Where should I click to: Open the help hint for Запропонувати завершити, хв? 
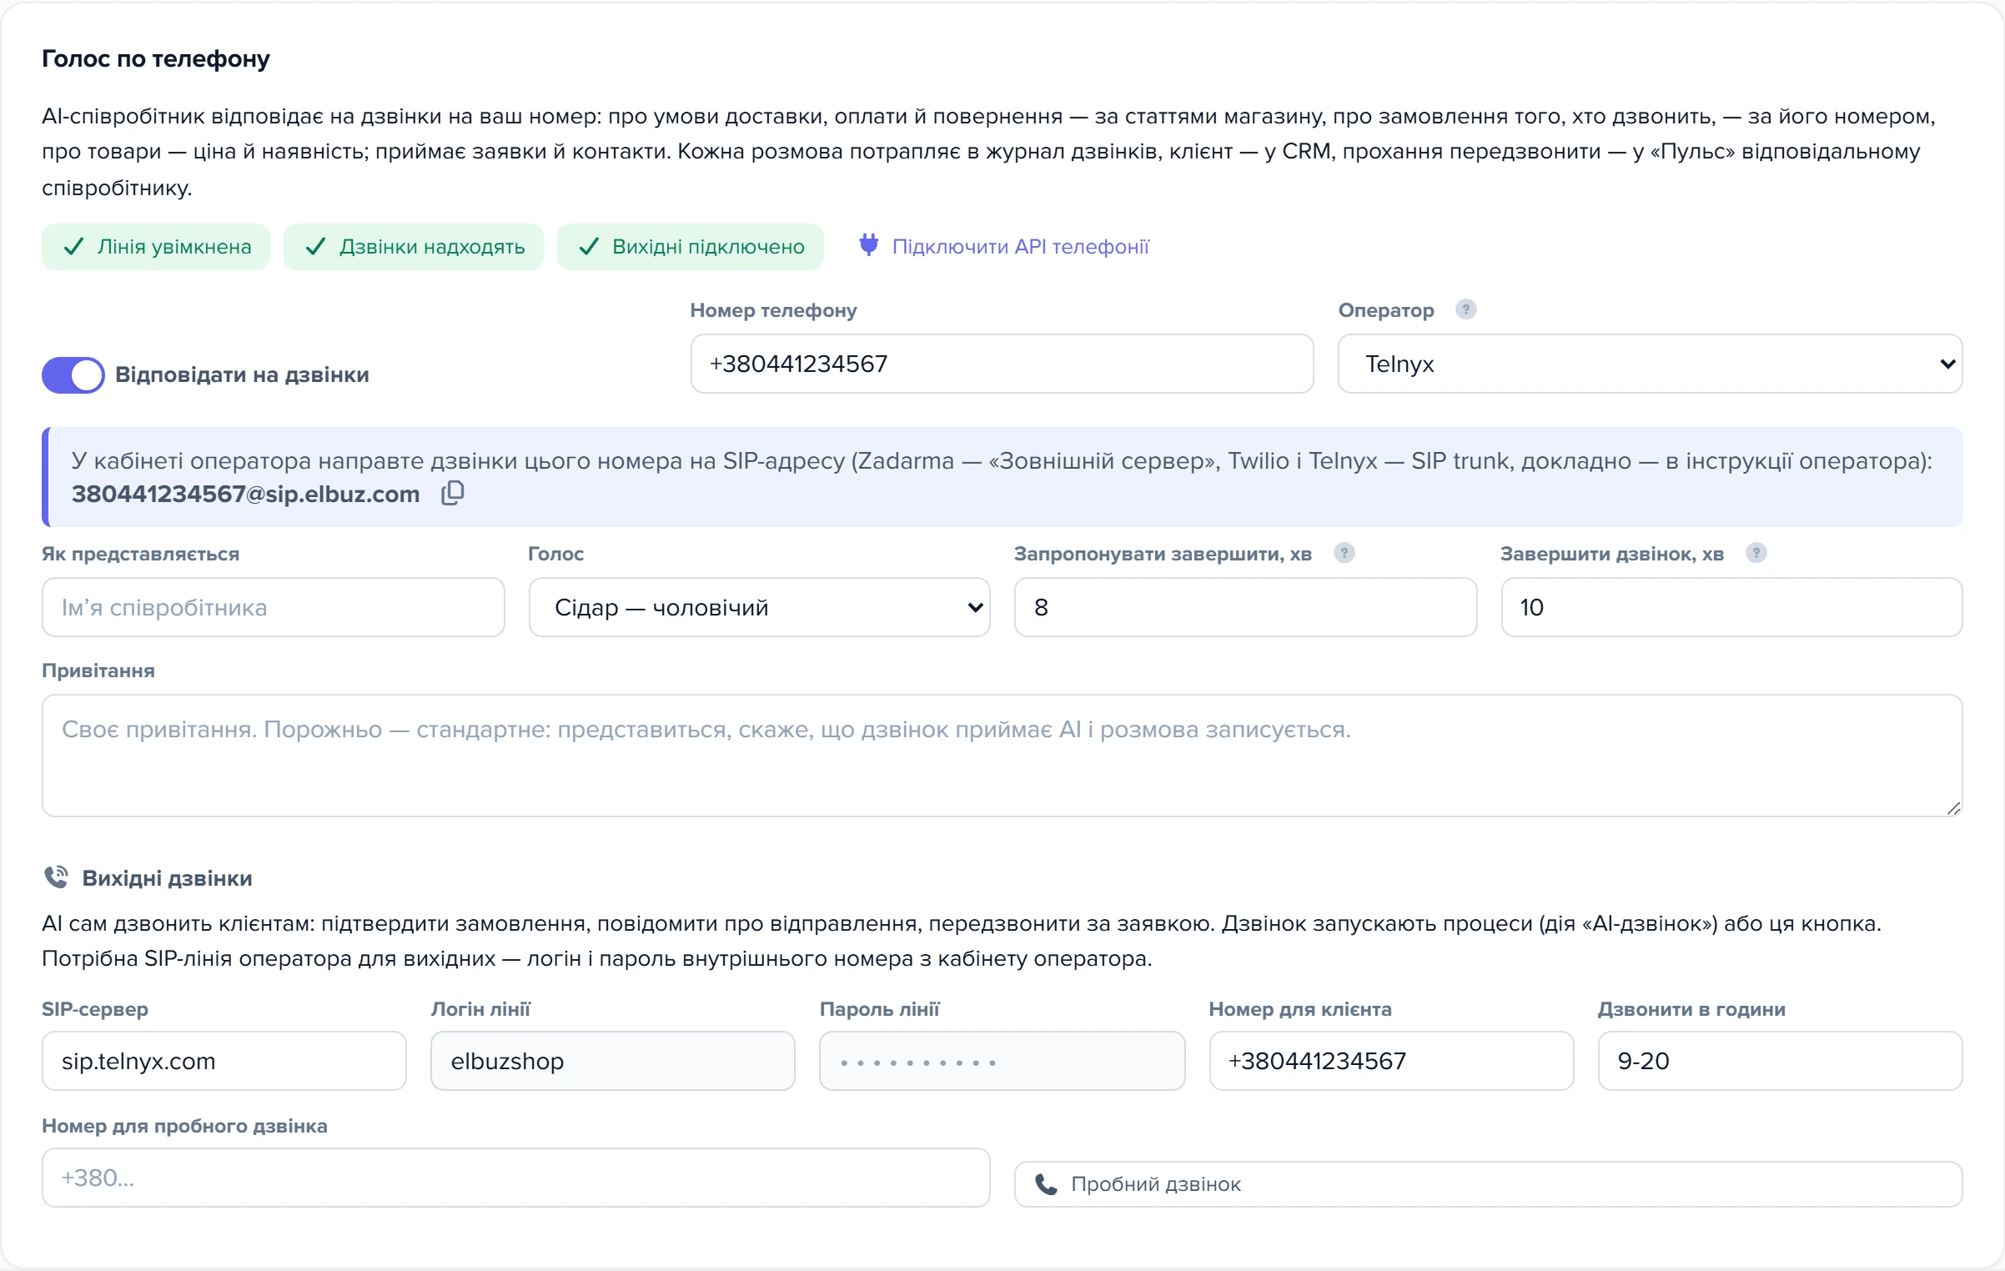1344,553
